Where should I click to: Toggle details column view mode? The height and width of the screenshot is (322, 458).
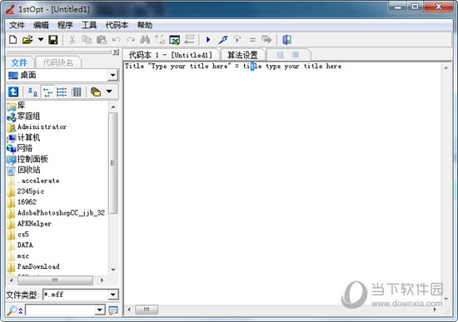click(x=77, y=92)
